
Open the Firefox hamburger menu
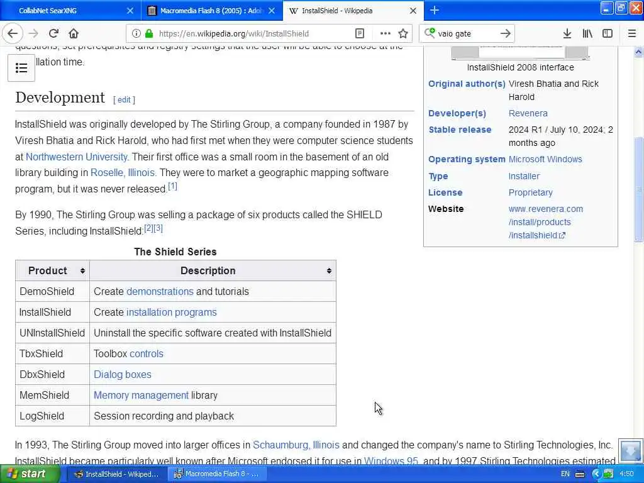[x=632, y=34]
